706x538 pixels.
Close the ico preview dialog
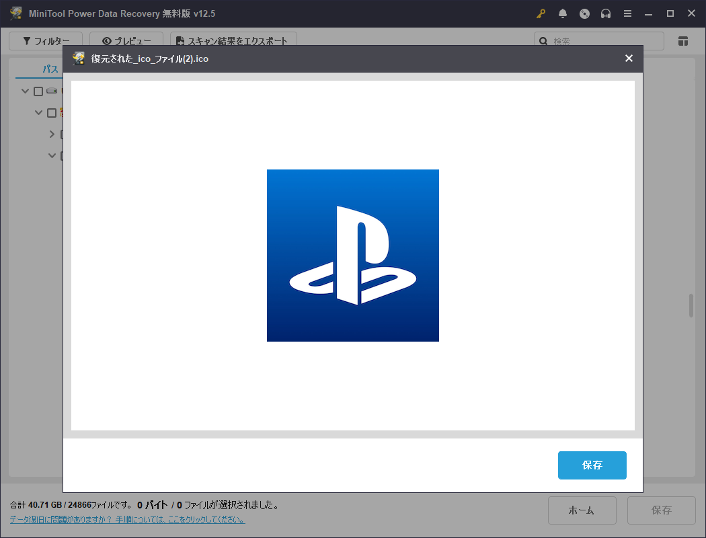tap(629, 58)
